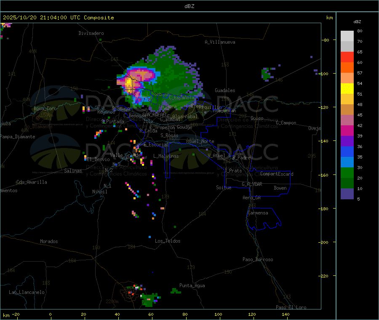Click the Bowen place label

[280, 188]
